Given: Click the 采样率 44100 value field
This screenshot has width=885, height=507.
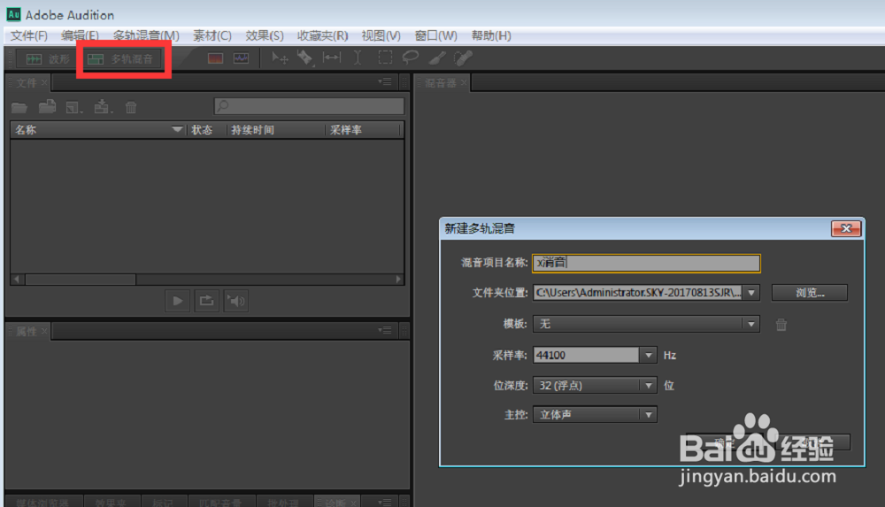Looking at the screenshot, I should pos(586,355).
